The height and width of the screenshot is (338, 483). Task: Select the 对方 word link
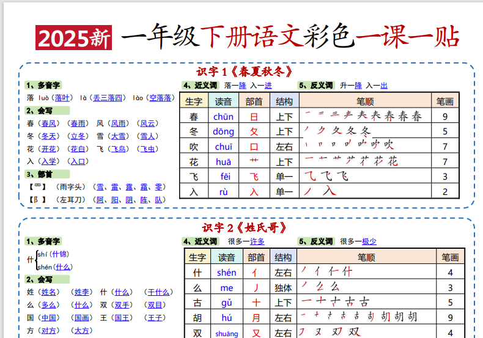(x=49, y=331)
